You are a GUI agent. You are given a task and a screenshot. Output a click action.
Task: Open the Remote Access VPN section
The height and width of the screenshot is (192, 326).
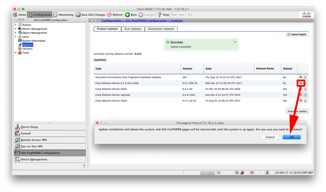point(50,140)
